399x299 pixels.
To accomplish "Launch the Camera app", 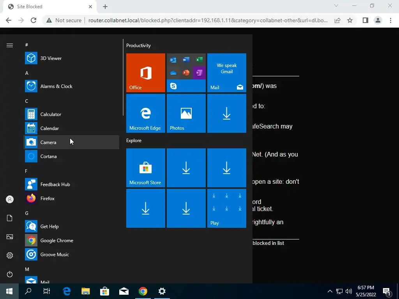I will coord(71,142).
